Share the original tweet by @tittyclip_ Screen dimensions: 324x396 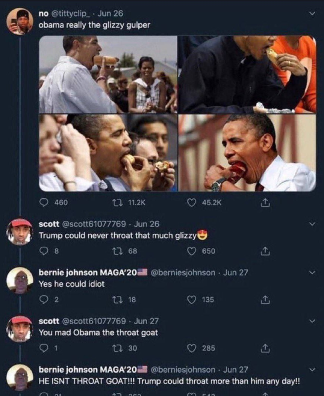click(x=265, y=203)
